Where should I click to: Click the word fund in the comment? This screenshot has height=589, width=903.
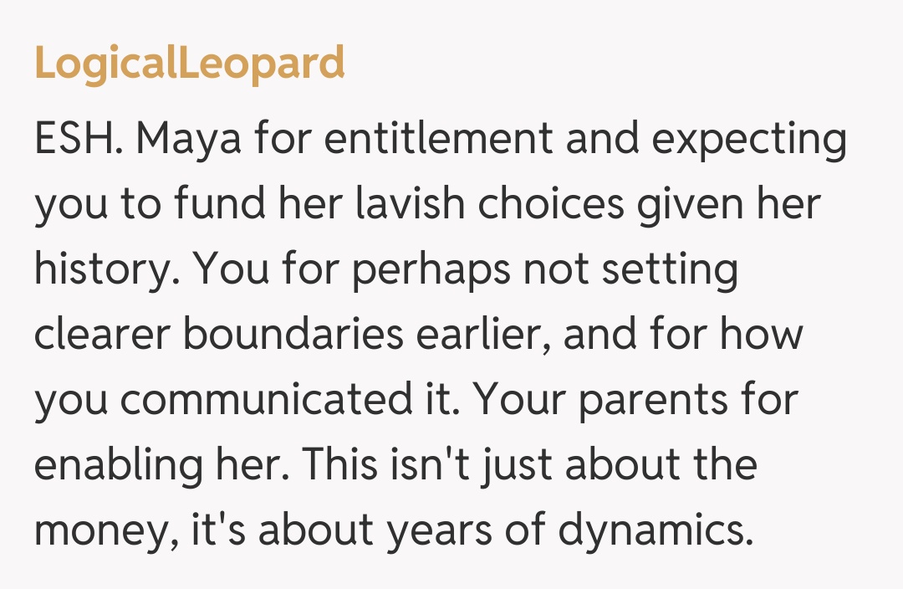(208, 205)
